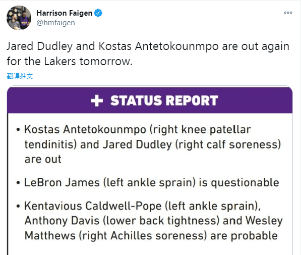Image resolution: width=301 pixels, height=255 pixels.
Task: Click the tweet text about Jared Dudley
Action: coord(148,54)
